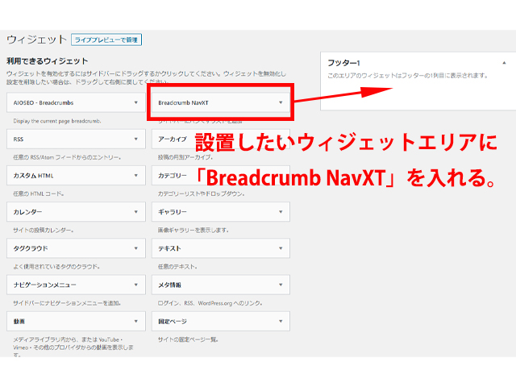
Task: Select the カスタム HTML widget title
Action: pyautogui.click(x=33, y=176)
